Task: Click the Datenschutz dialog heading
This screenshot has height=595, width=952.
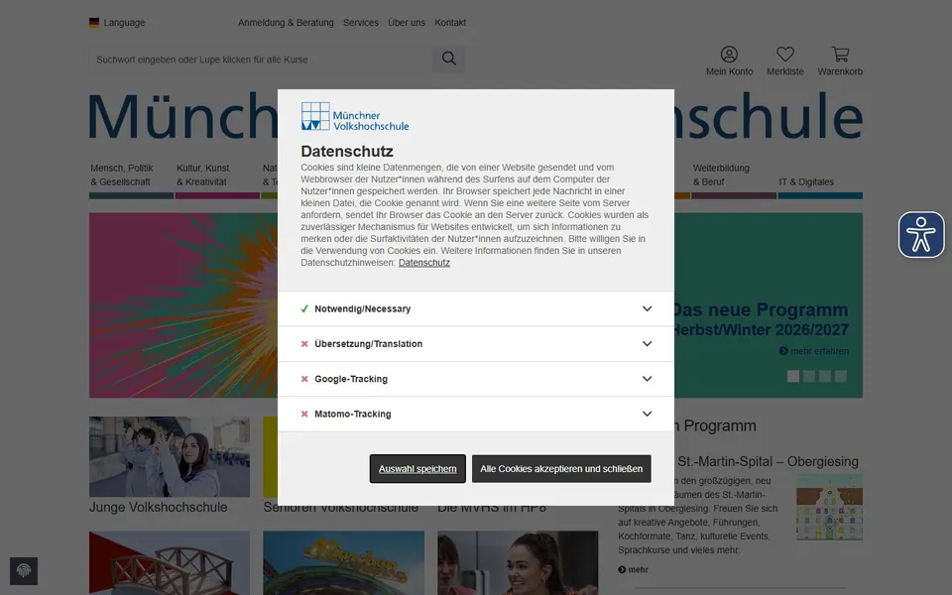Action: click(347, 151)
